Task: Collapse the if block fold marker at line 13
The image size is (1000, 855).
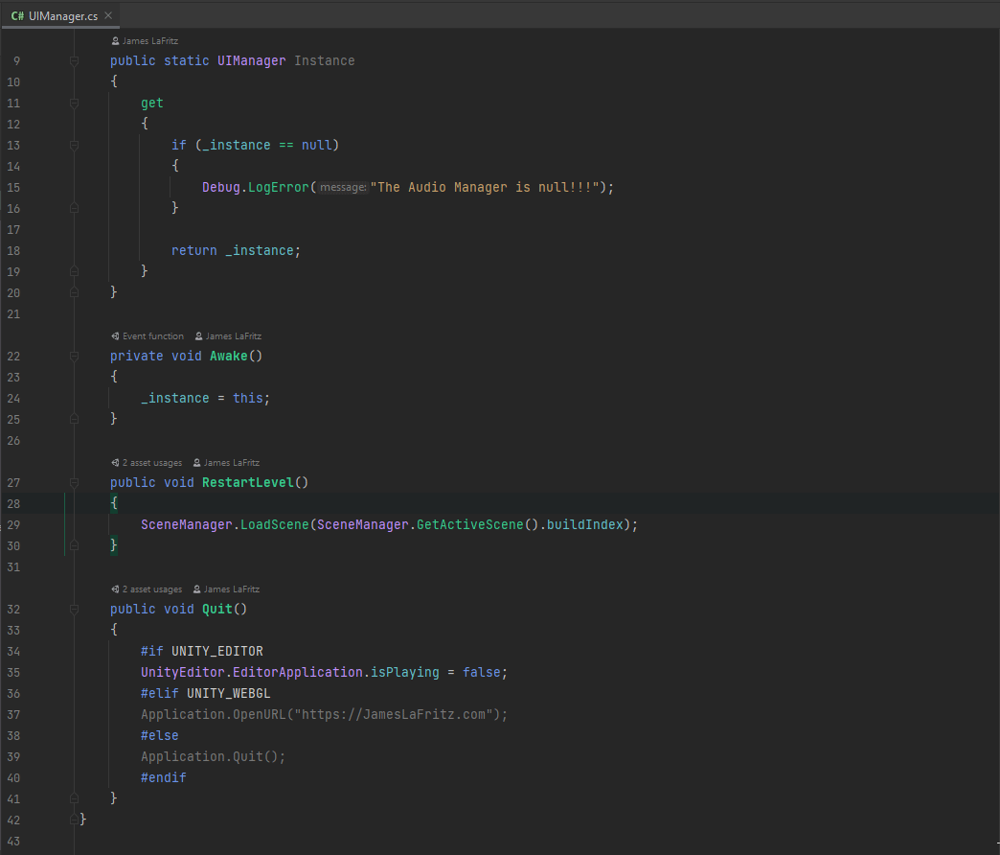Action: 74,145
